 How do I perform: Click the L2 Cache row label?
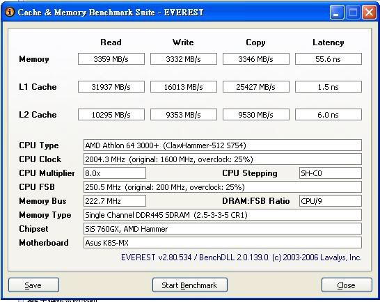[x=38, y=115]
